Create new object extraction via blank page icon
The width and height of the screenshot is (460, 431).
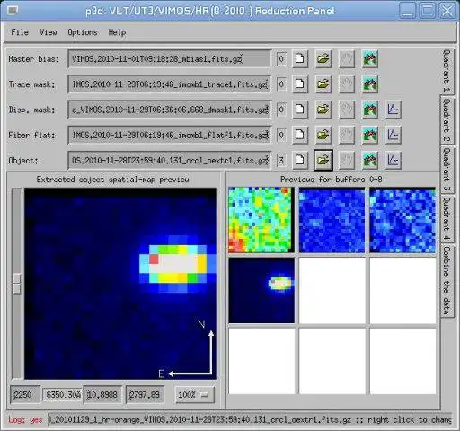pyautogui.click(x=300, y=160)
